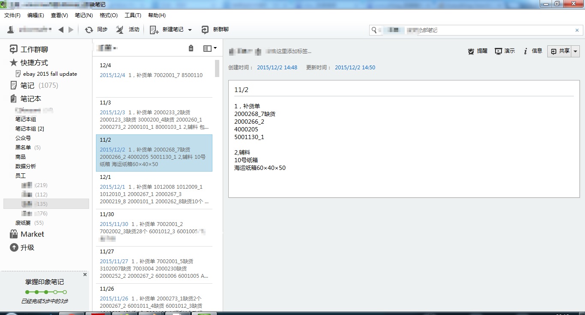Click the Share (共享) button
This screenshot has width=585, height=315.
point(560,51)
